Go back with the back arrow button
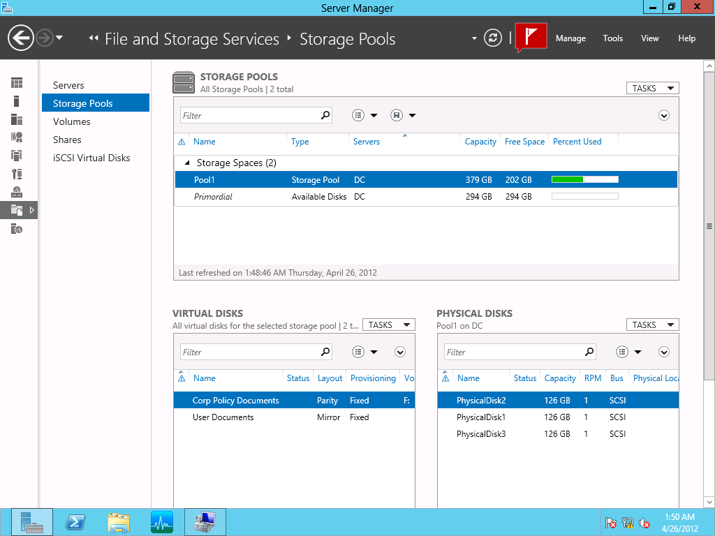715x536 pixels. point(20,38)
